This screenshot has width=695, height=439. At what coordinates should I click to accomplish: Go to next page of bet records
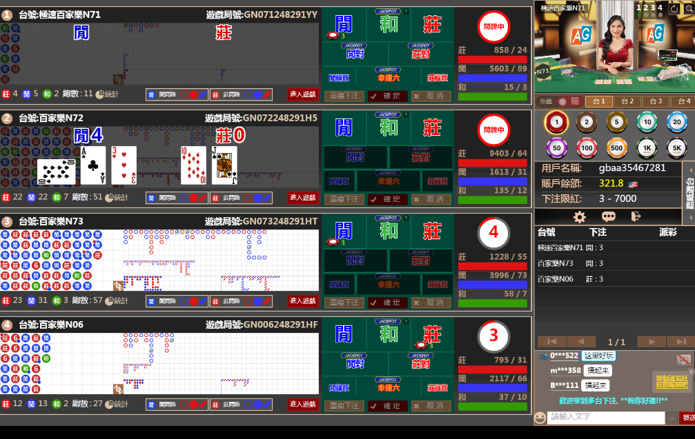pyautogui.click(x=652, y=342)
